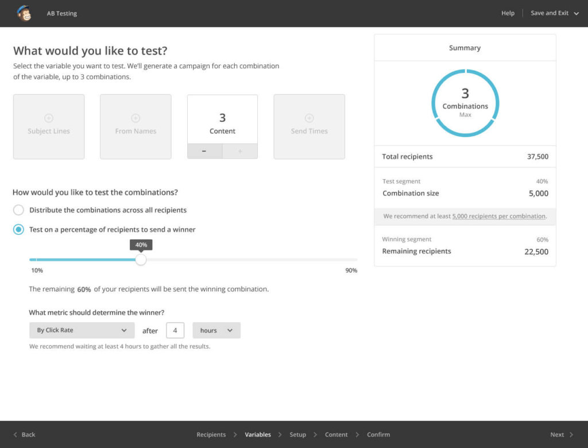Viewport: 588px width, 448px height.
Task: Open the hours time unit dropdown
Action: (216, 330)
